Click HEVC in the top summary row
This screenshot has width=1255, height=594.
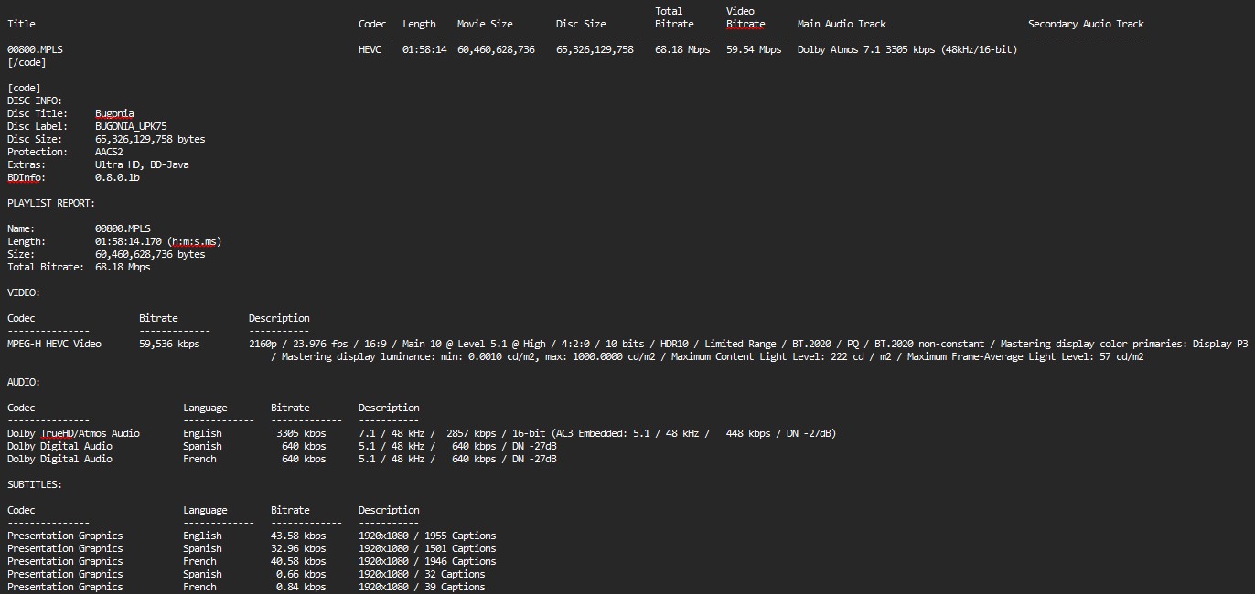click(x=370, y=49)
